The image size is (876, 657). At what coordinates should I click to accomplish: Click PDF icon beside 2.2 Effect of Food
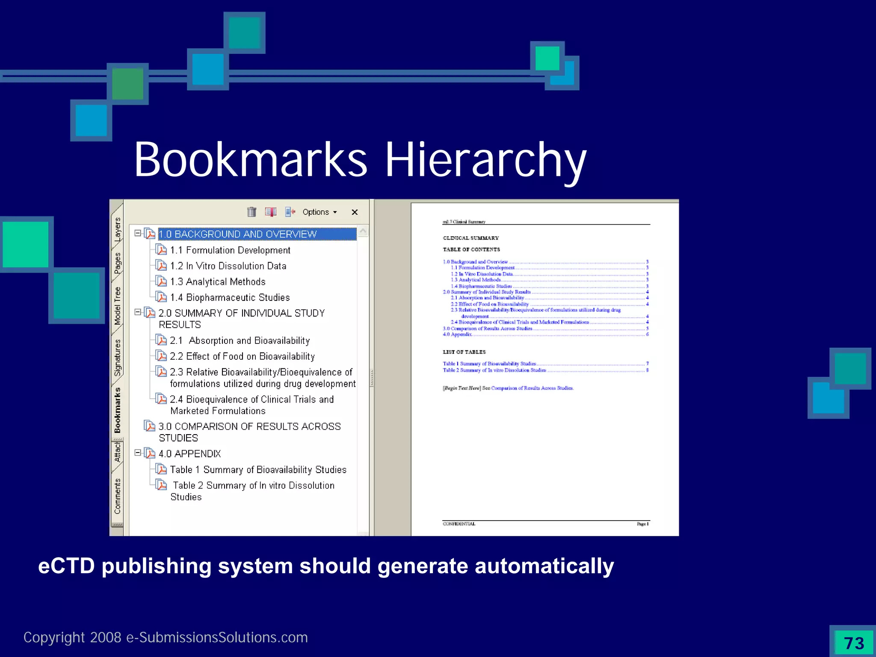click(x=161, y=356)
